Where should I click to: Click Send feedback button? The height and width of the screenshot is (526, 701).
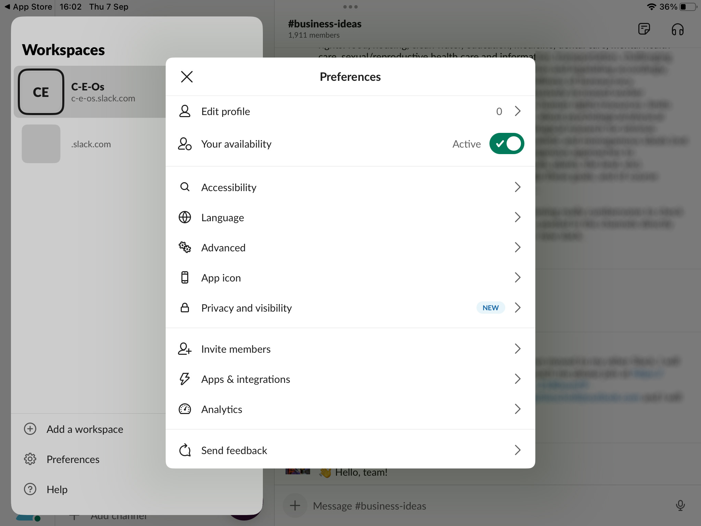click(350, 450)
